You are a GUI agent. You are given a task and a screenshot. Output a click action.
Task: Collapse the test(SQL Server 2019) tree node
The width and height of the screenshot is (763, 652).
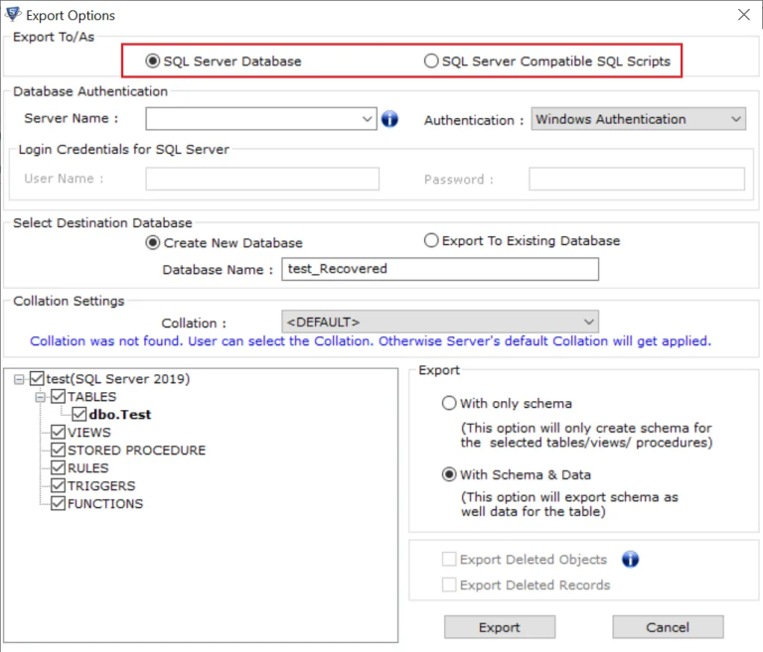(20, 379)
